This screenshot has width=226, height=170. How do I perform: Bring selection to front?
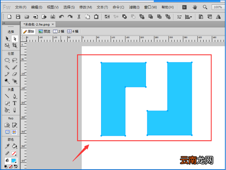[142, 17]
